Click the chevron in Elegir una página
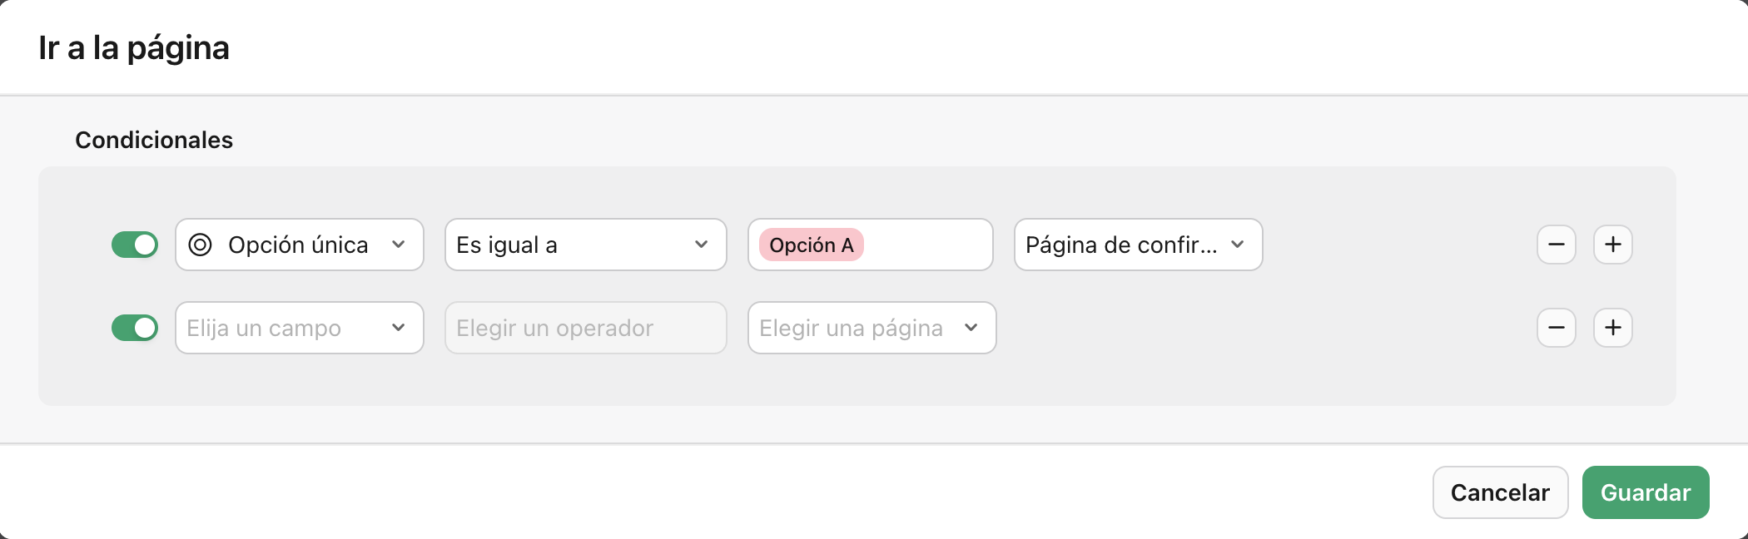Image resolution: width=1748 pixels, height=539 pixels. (x=971, y=328)
